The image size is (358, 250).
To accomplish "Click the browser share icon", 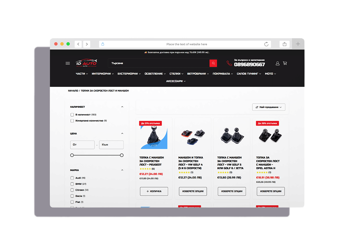I will (285, 44).
